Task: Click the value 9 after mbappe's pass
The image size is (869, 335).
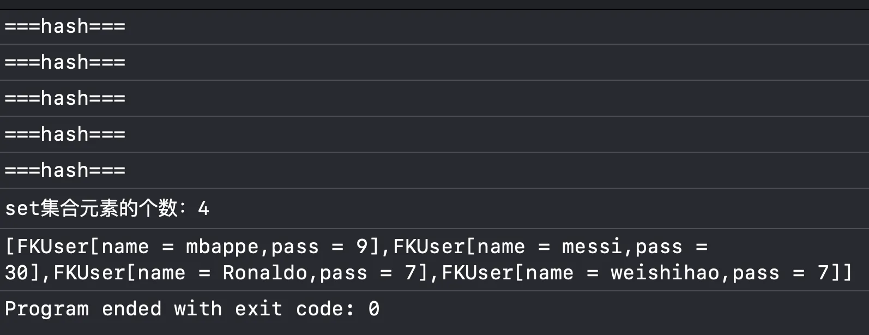Action: 362,247
